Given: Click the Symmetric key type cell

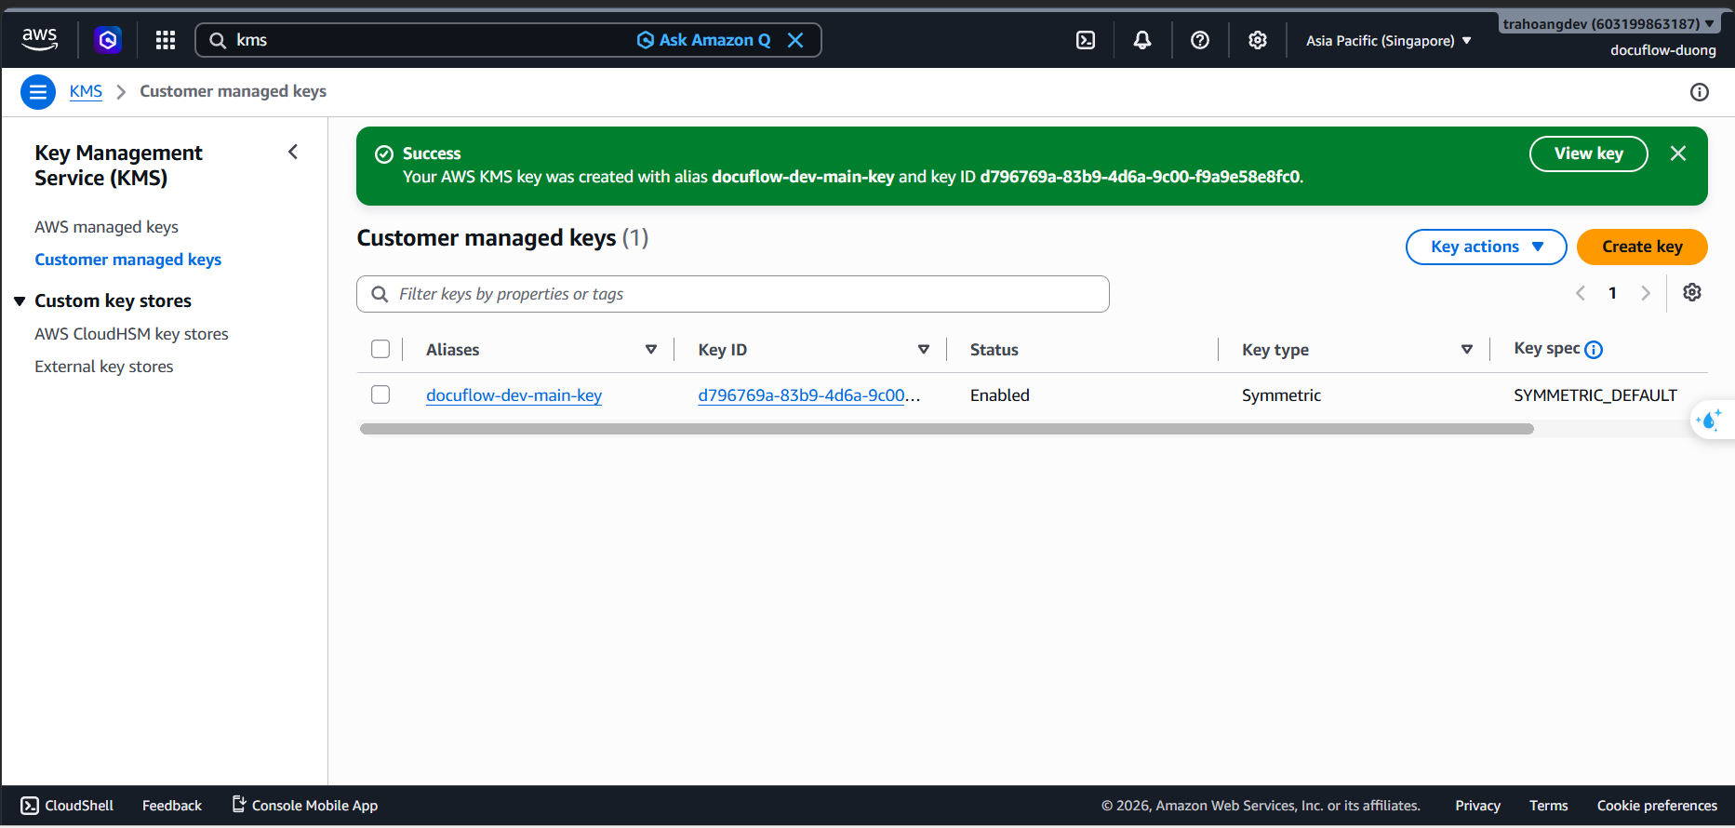Looking at the screenshot, I should pos(1281,395).
